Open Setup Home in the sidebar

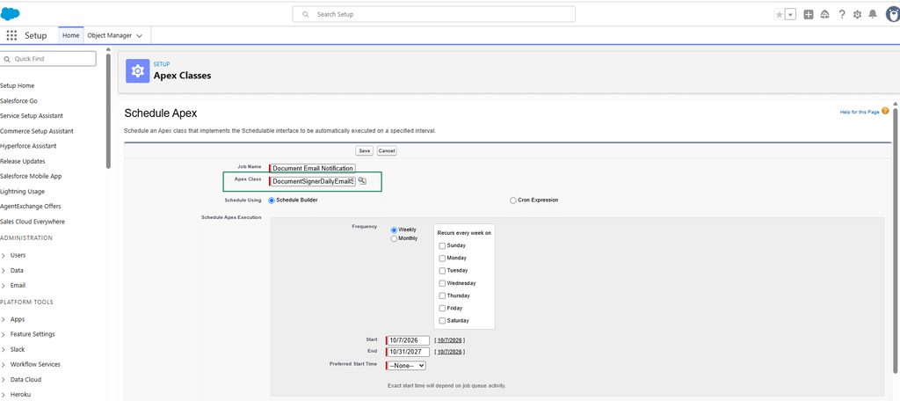coord(18,85)
